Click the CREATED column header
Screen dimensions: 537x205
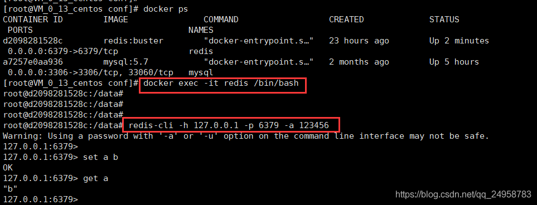pos(346,19)
